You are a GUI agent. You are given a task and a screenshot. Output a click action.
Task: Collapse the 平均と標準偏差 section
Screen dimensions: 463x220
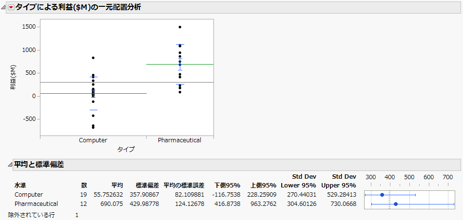point(4,164)
